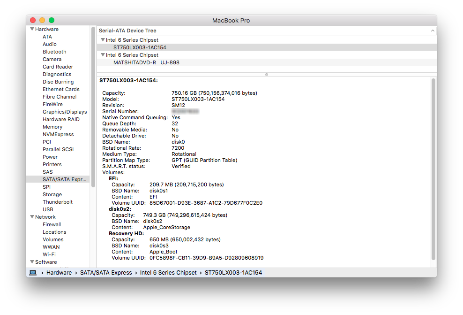The width and height of the screenshot is (463, 315).
Task: Select Firewall under Network
Action: [52, 224]
